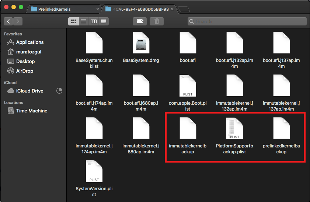Click the PlatformSupportbackup.plist name label
310x202 pixels.
[234, 149]
